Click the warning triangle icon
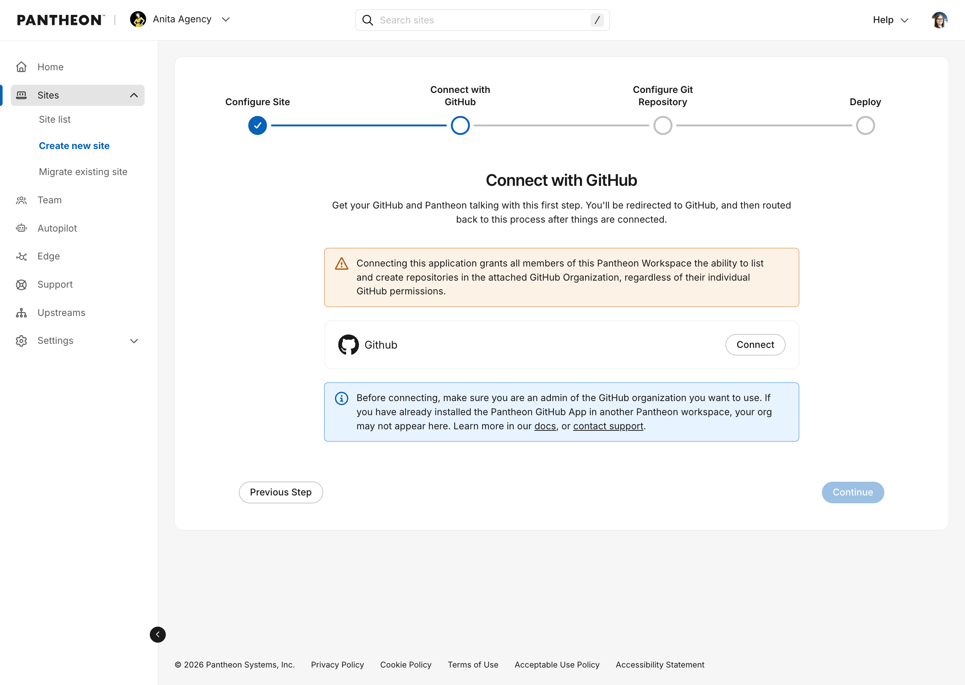This screenshot has width=965, height=685. (342, 264)
